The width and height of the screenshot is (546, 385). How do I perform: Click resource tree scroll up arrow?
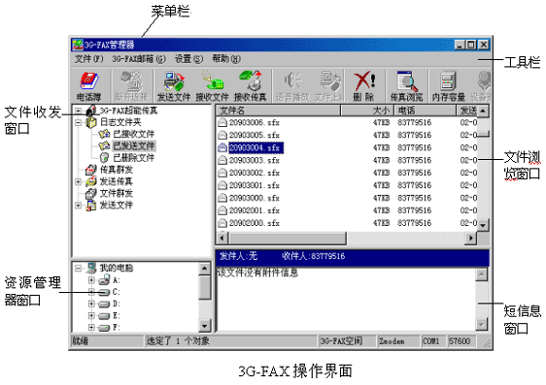[204, 269]
